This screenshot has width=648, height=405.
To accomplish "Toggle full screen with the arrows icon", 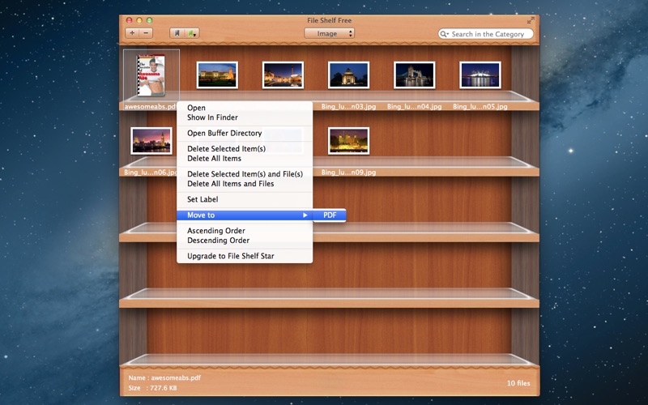I will coord(531,20).
